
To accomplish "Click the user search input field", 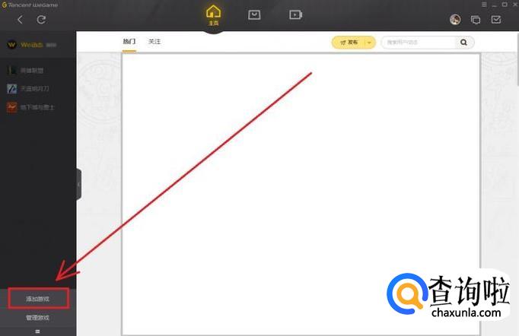I will (x=420, y=43).
